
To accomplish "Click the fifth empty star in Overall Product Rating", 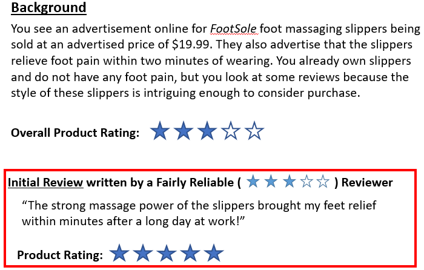I will 254,131.
